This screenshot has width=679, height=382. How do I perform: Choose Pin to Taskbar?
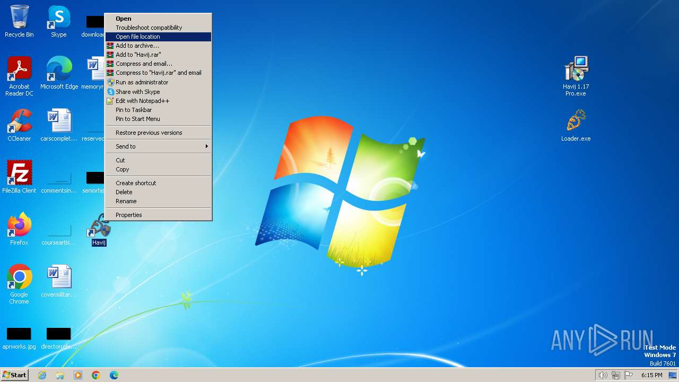click(159, 110)
